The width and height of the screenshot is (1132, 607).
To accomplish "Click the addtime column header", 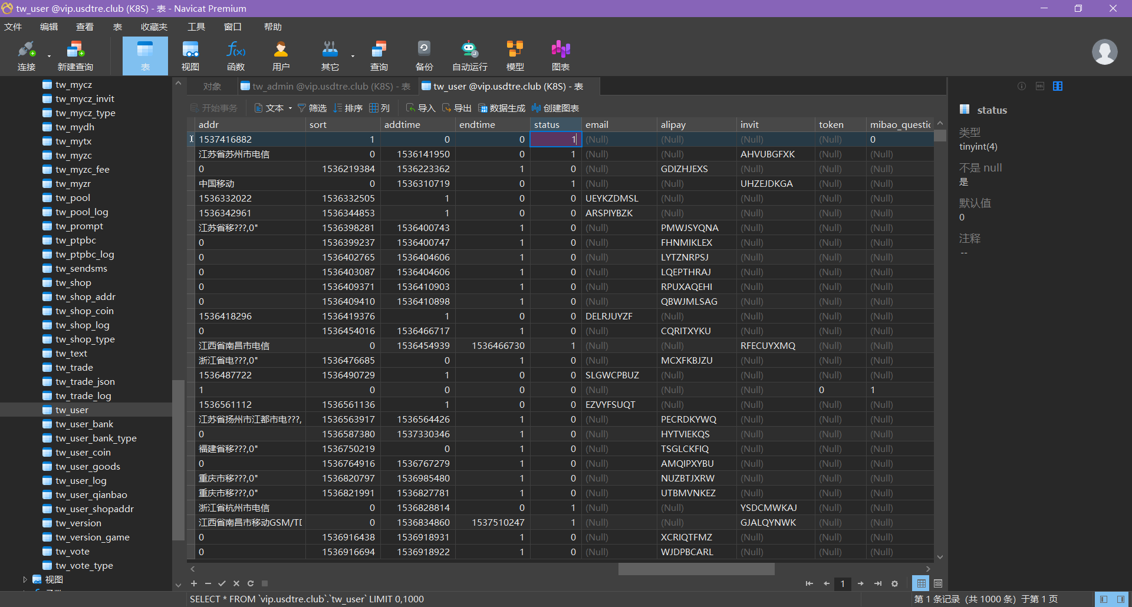I will point(417,124).
